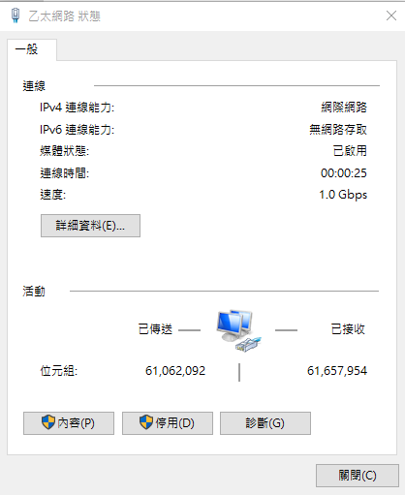Click the IPv4 連線能力 value 網際網路
405x495 pixels.
point(344,108)
